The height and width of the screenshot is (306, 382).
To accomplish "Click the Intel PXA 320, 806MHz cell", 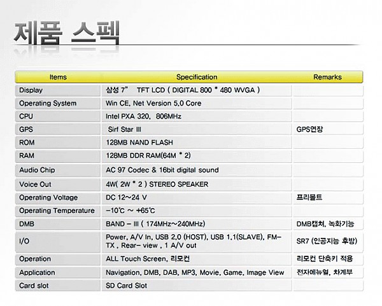I will [196, 116].
